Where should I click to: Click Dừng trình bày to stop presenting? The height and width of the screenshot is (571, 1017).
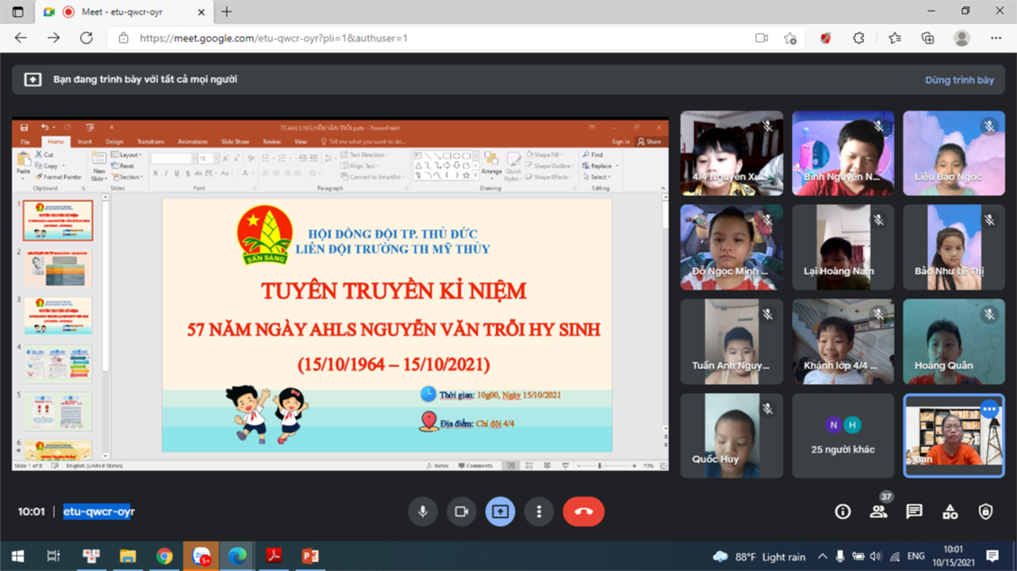point(959,80)
